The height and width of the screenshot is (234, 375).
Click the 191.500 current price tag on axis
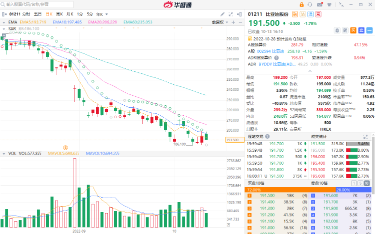coord(235,140)
